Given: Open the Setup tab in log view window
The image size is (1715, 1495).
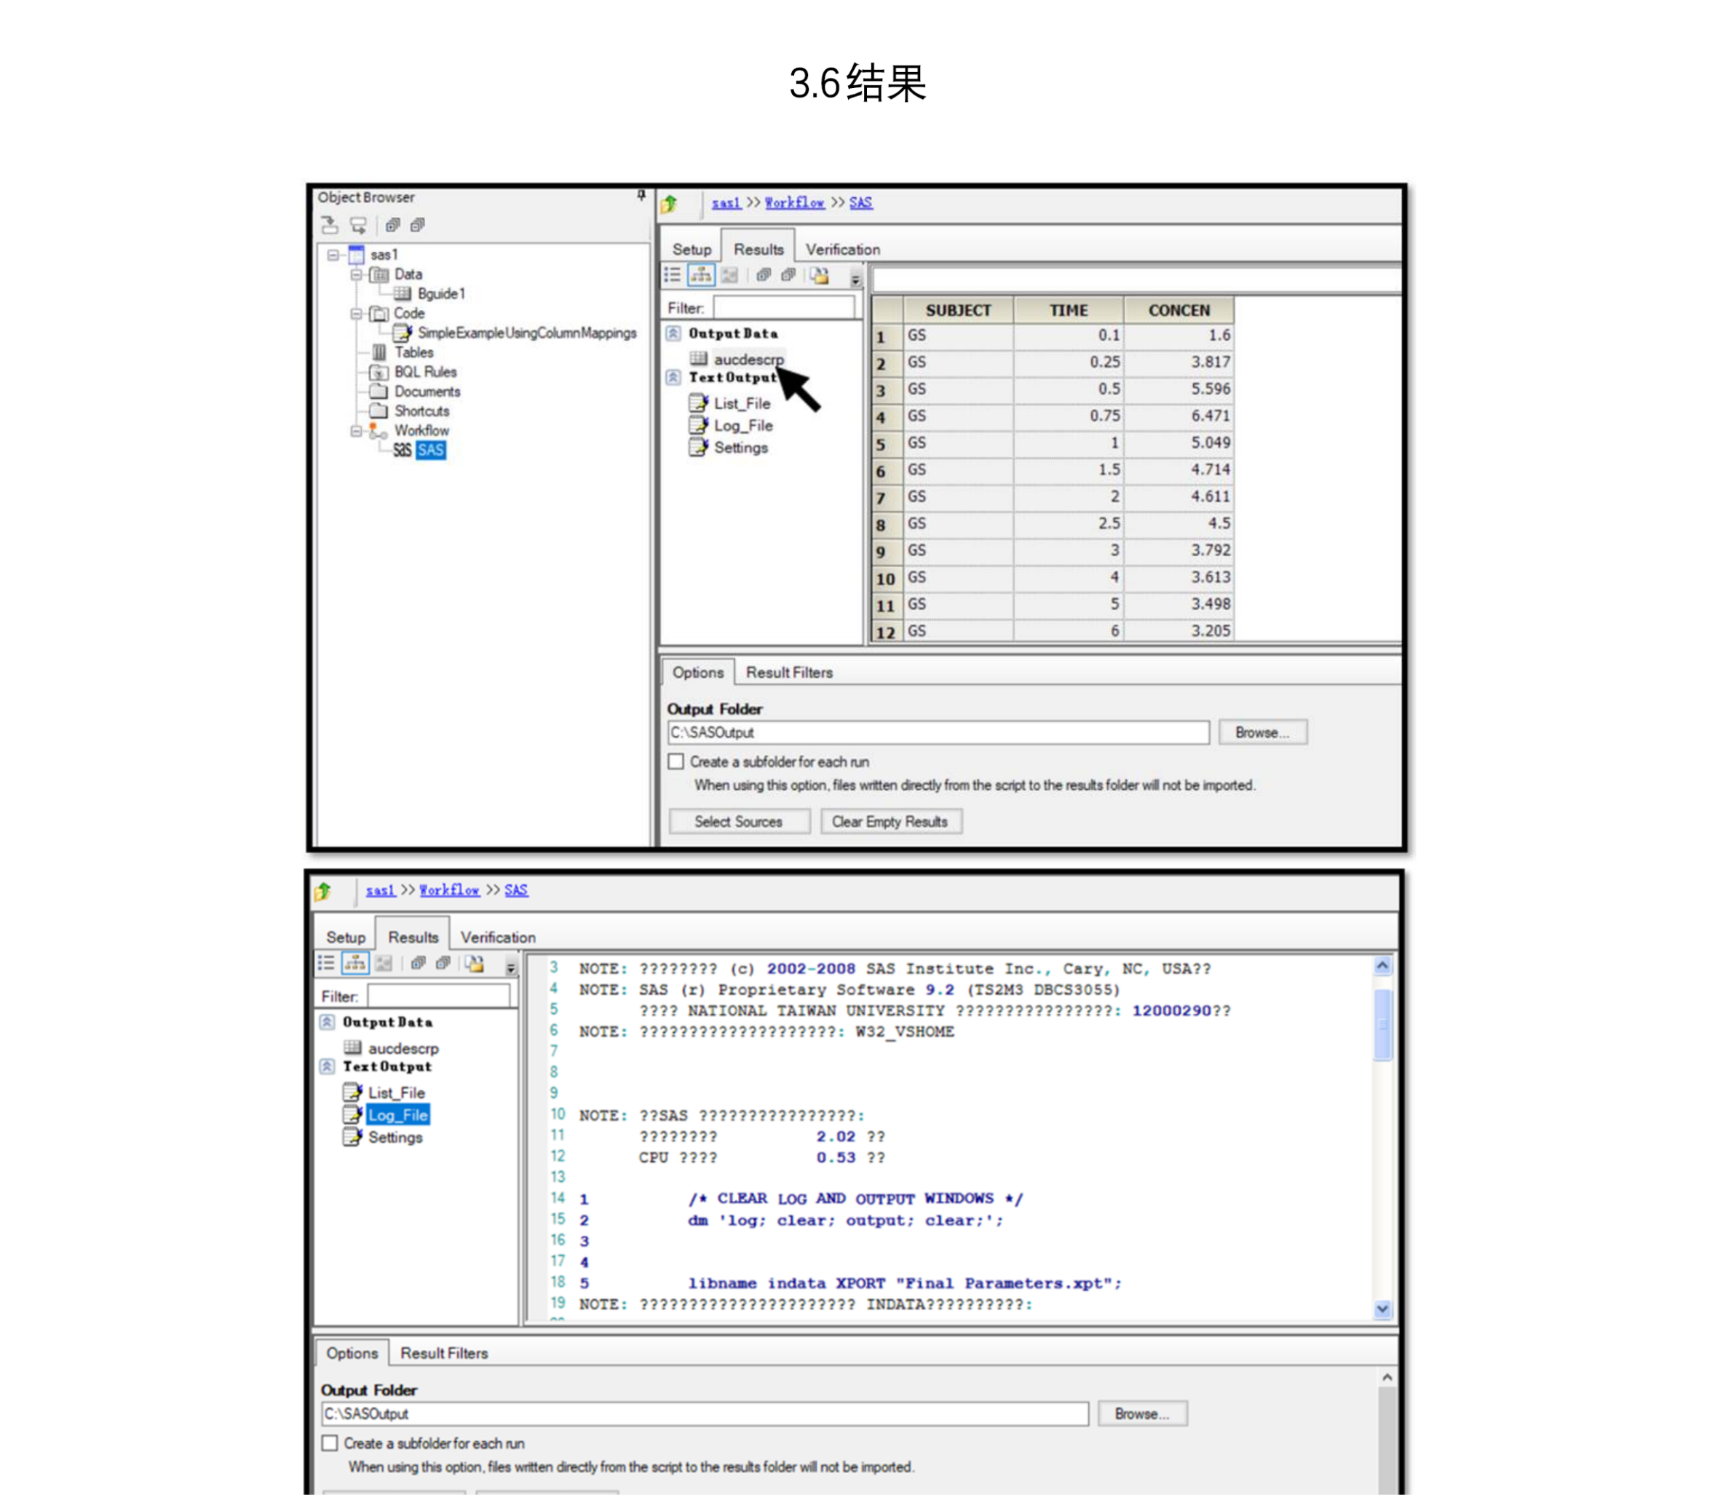Looking at the screenshot, I should click(x=345, y=937).
